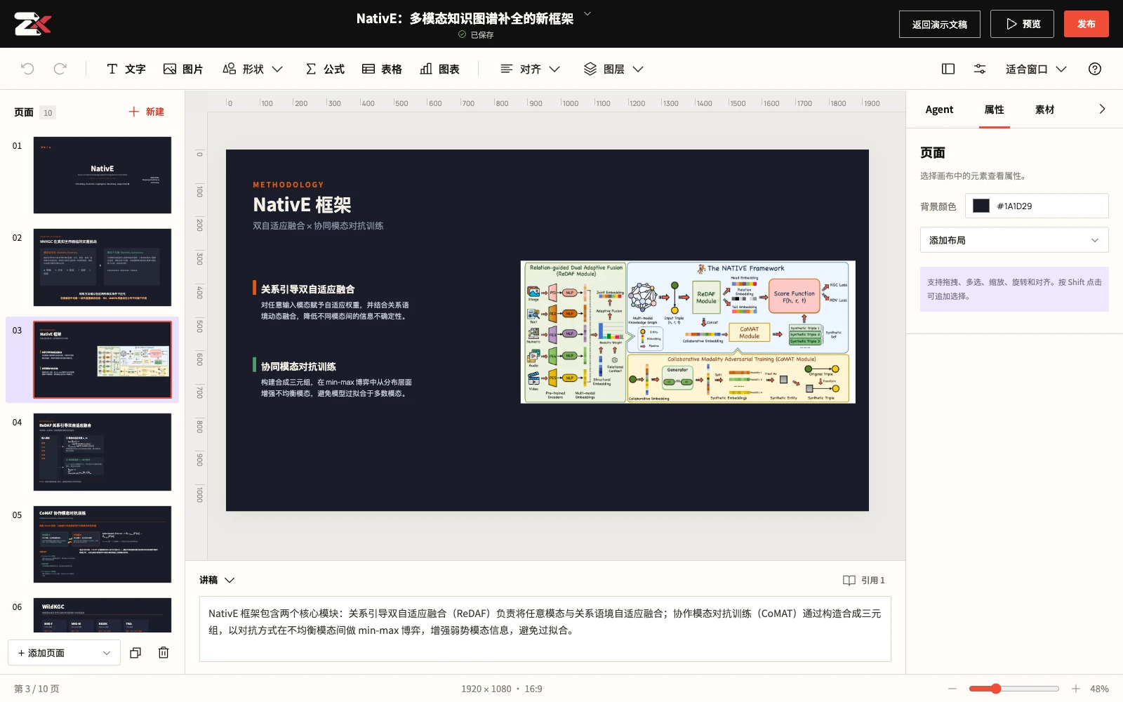
Task: Select slide 04 ReDAF thumbnail
Action: coord(102,452)
